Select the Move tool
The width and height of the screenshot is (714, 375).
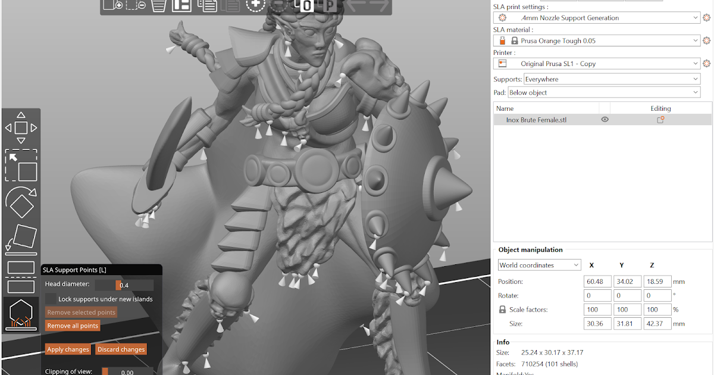(x=21, y=127)
